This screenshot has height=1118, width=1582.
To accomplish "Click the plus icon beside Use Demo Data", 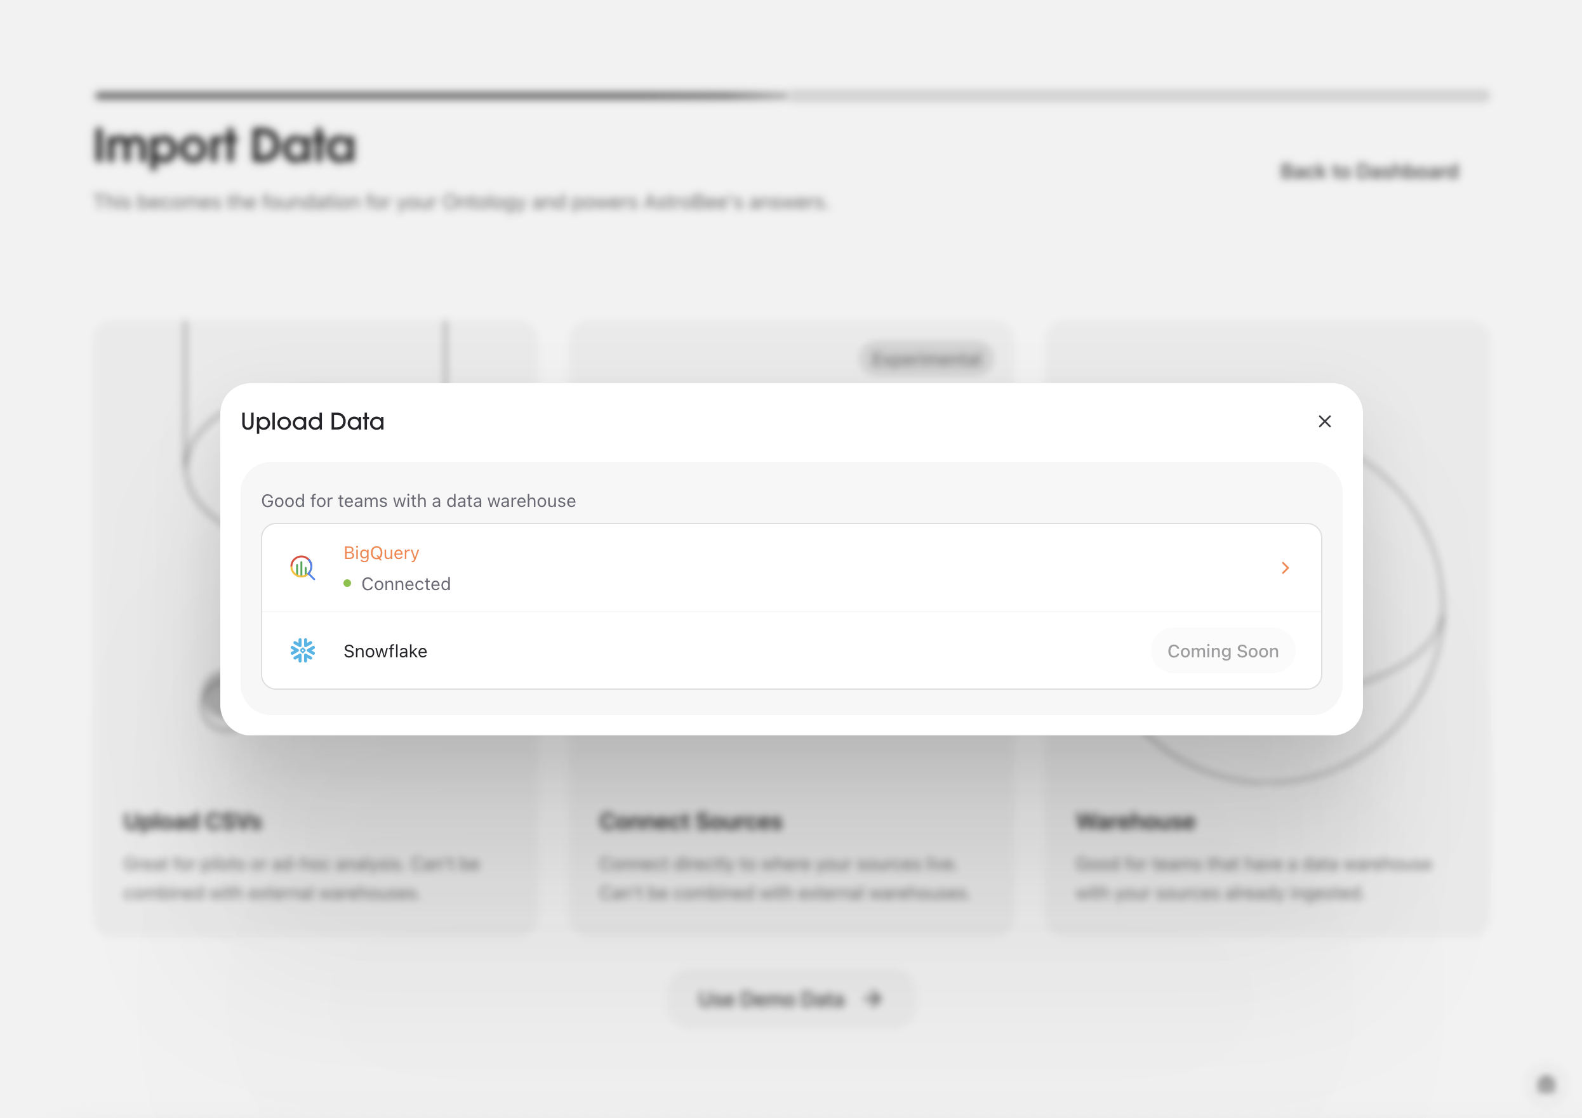I will click(874, 998).
